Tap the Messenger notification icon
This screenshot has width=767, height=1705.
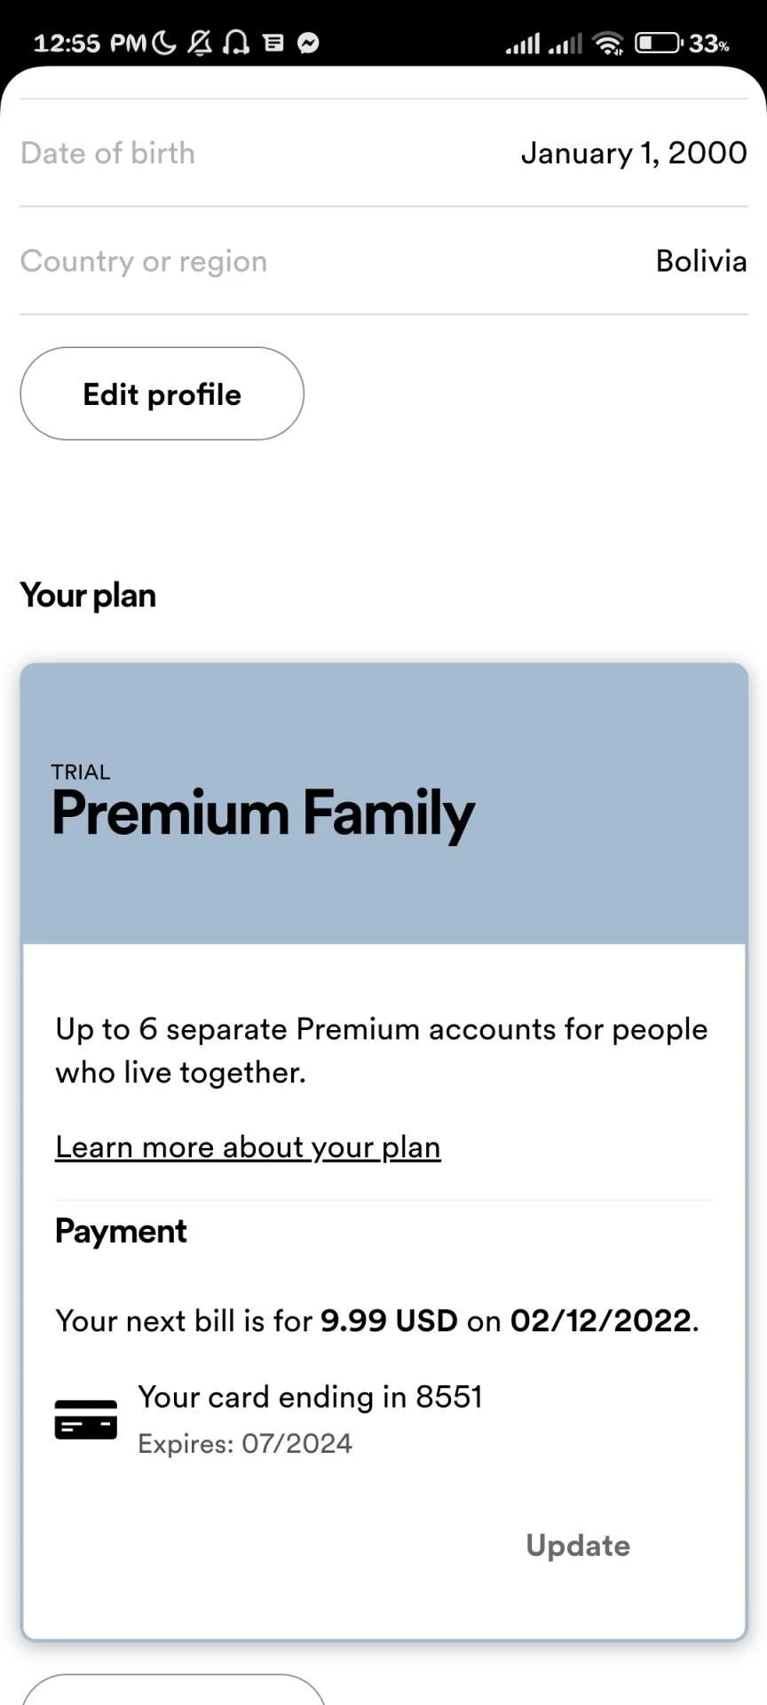pyautogui.click(x=308, y=43)
